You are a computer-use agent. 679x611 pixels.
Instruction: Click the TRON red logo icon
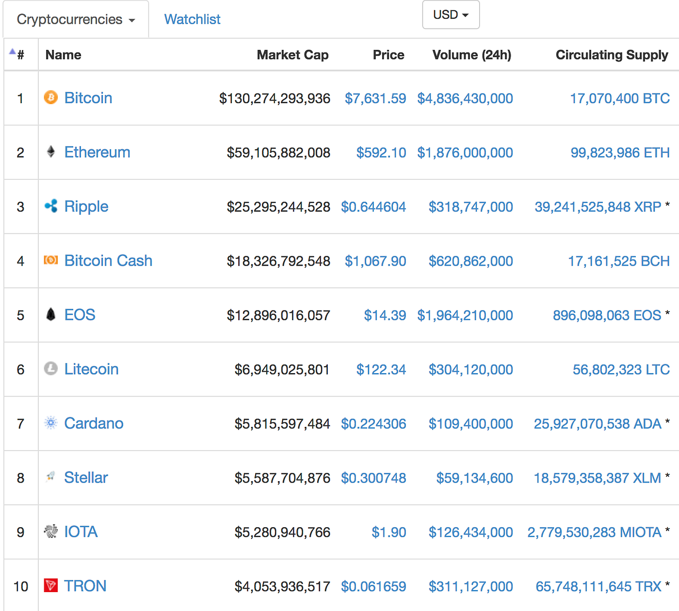pyautogui.click(x=51, y=586)
